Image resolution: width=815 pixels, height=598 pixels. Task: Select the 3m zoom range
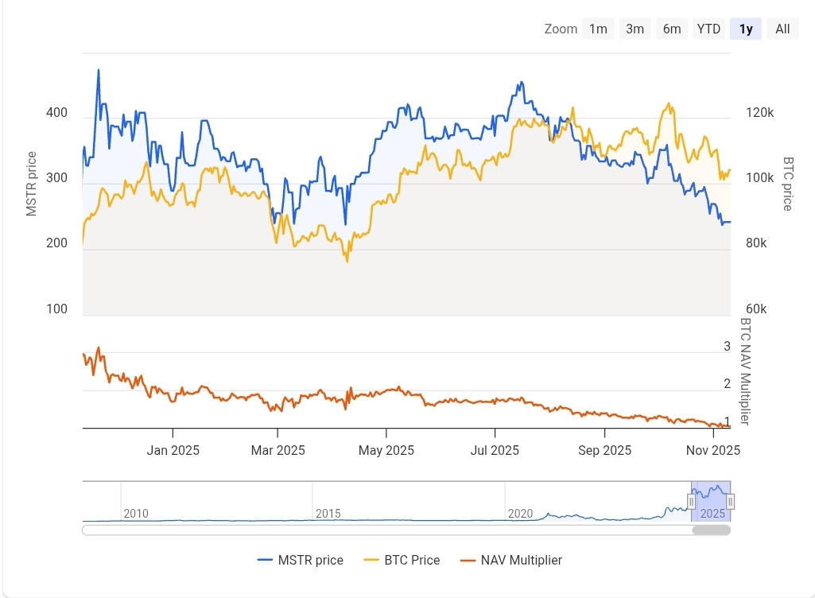(635, 29)
